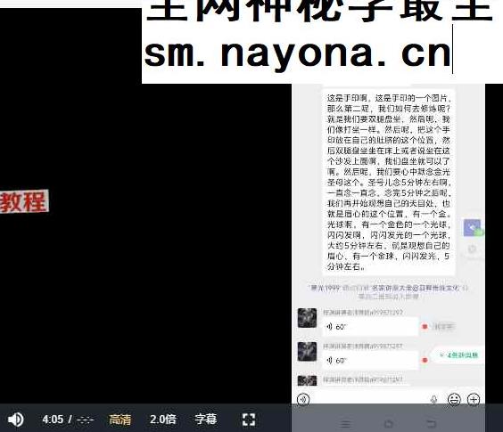
Task: Tap the convert-to-text label beside the first voice message
Action: click(x=443, y=327)
